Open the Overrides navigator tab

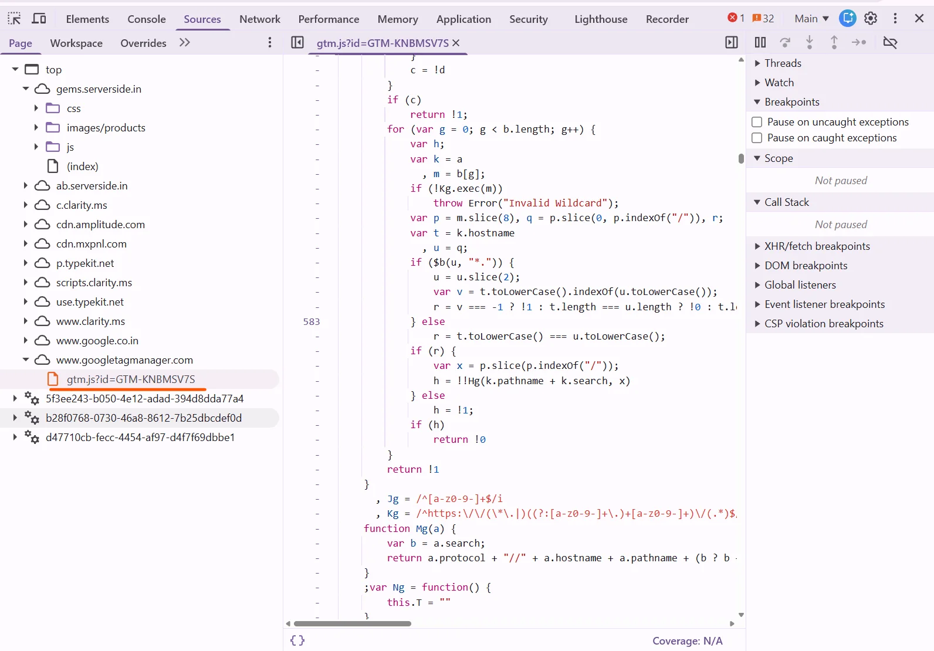tap(143, 43)
